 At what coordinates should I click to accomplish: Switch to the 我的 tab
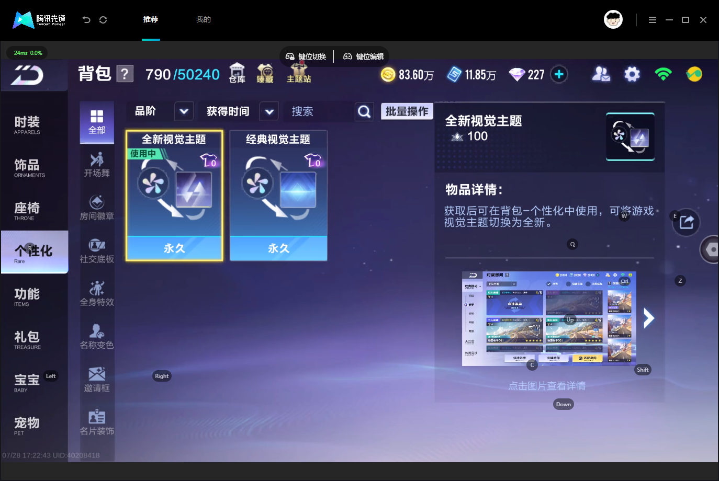[x=204, y=19]
